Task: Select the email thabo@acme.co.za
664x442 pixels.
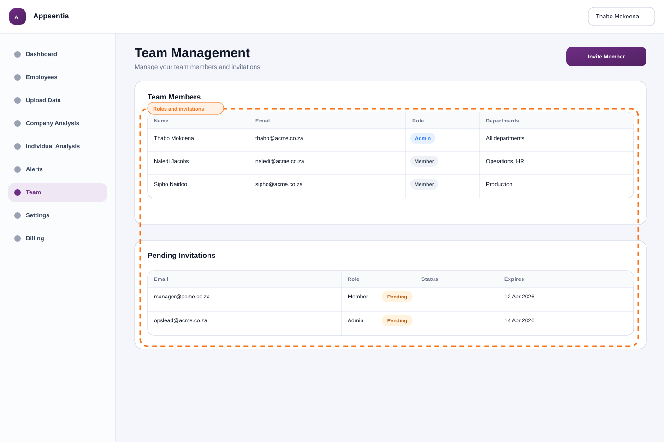Action: 279,138
